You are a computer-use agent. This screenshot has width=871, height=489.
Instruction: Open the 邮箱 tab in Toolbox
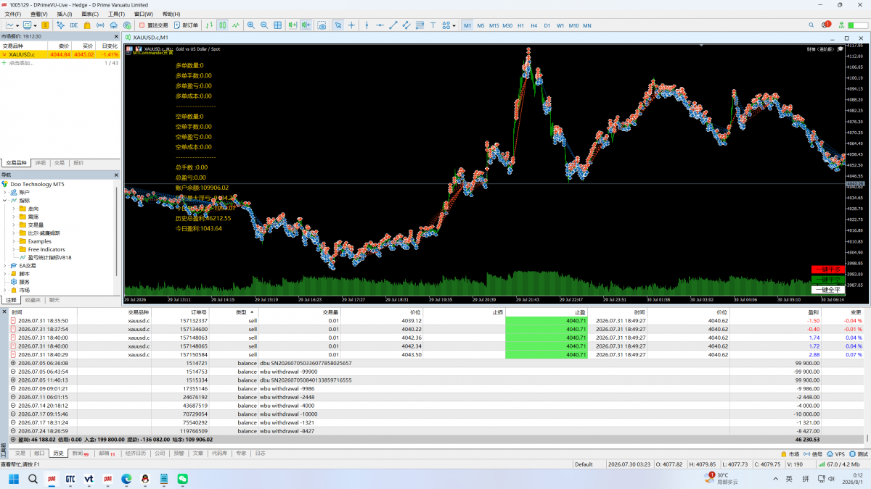pyautogui.click(x=107, y=453)
